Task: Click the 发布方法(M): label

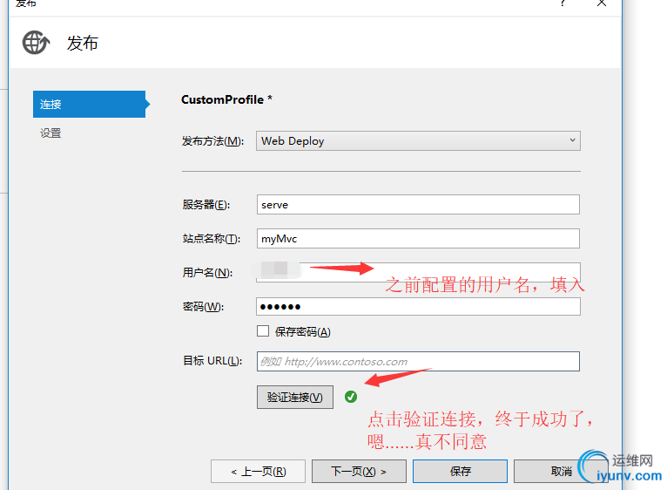Action: point(212,141)
